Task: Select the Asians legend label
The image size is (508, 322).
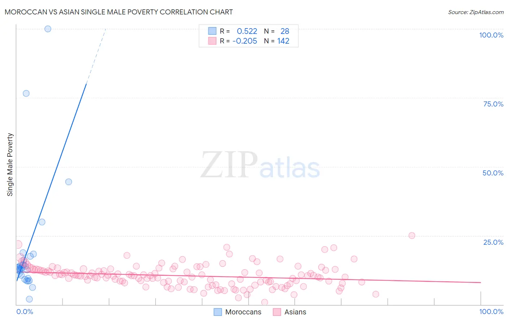Action: pyautogui.click(x=295, y=312)
